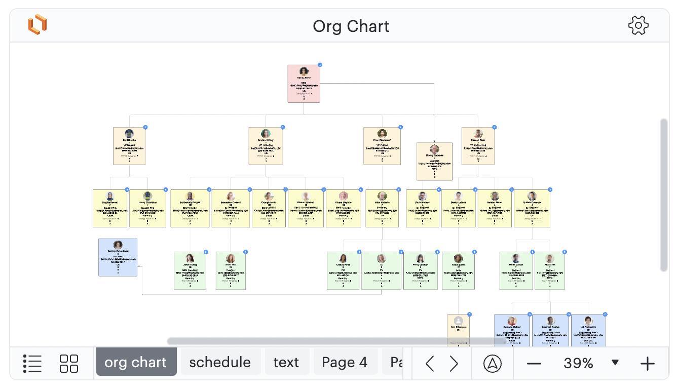The height and width of the screenshot is (392, 677).
Task: Select the org chart tab button
Action: (136, 362)
